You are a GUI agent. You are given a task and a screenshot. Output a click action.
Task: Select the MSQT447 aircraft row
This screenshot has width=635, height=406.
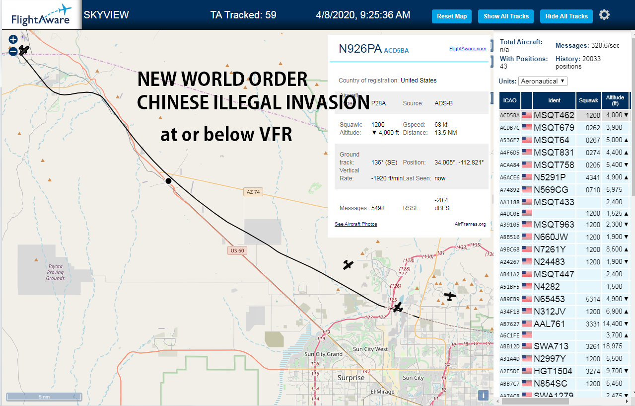click(x=564, y=274)
